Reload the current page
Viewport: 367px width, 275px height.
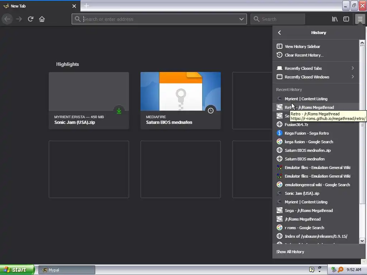(x=30, y=19)
